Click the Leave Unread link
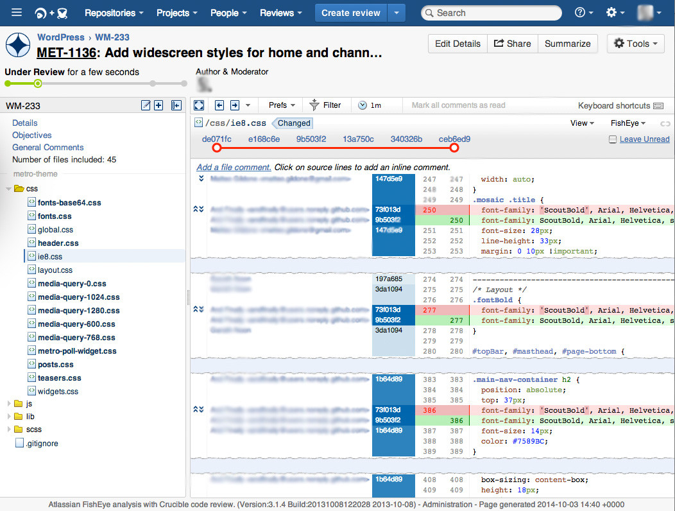 click(644, 139)
